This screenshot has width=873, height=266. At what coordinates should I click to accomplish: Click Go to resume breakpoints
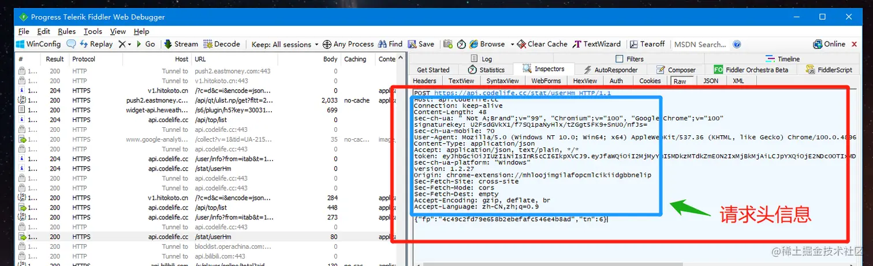(145, 44)
